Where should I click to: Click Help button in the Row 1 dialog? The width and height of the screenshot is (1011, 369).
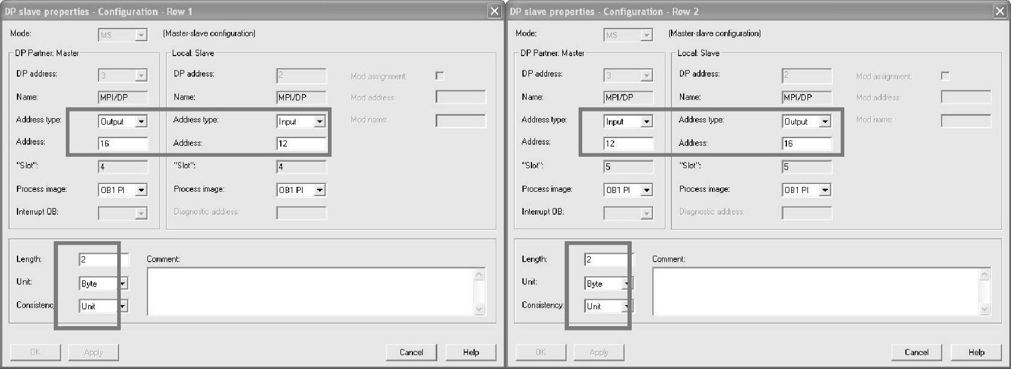[470, 352]
